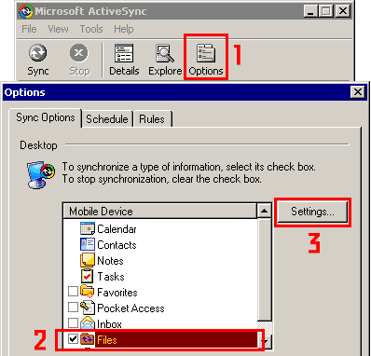Select the Pocket Access text label
The width and height of the screenshot is (371, 356).
tap(131, 308)
